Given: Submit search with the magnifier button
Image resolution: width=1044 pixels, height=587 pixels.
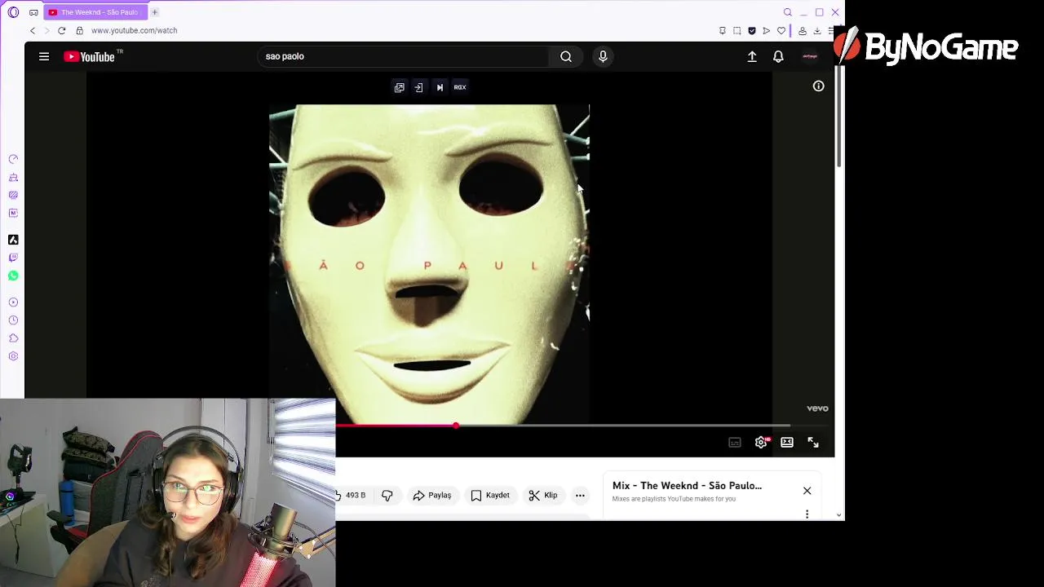Looking at the screenshot, I should [x=566, y=56].
